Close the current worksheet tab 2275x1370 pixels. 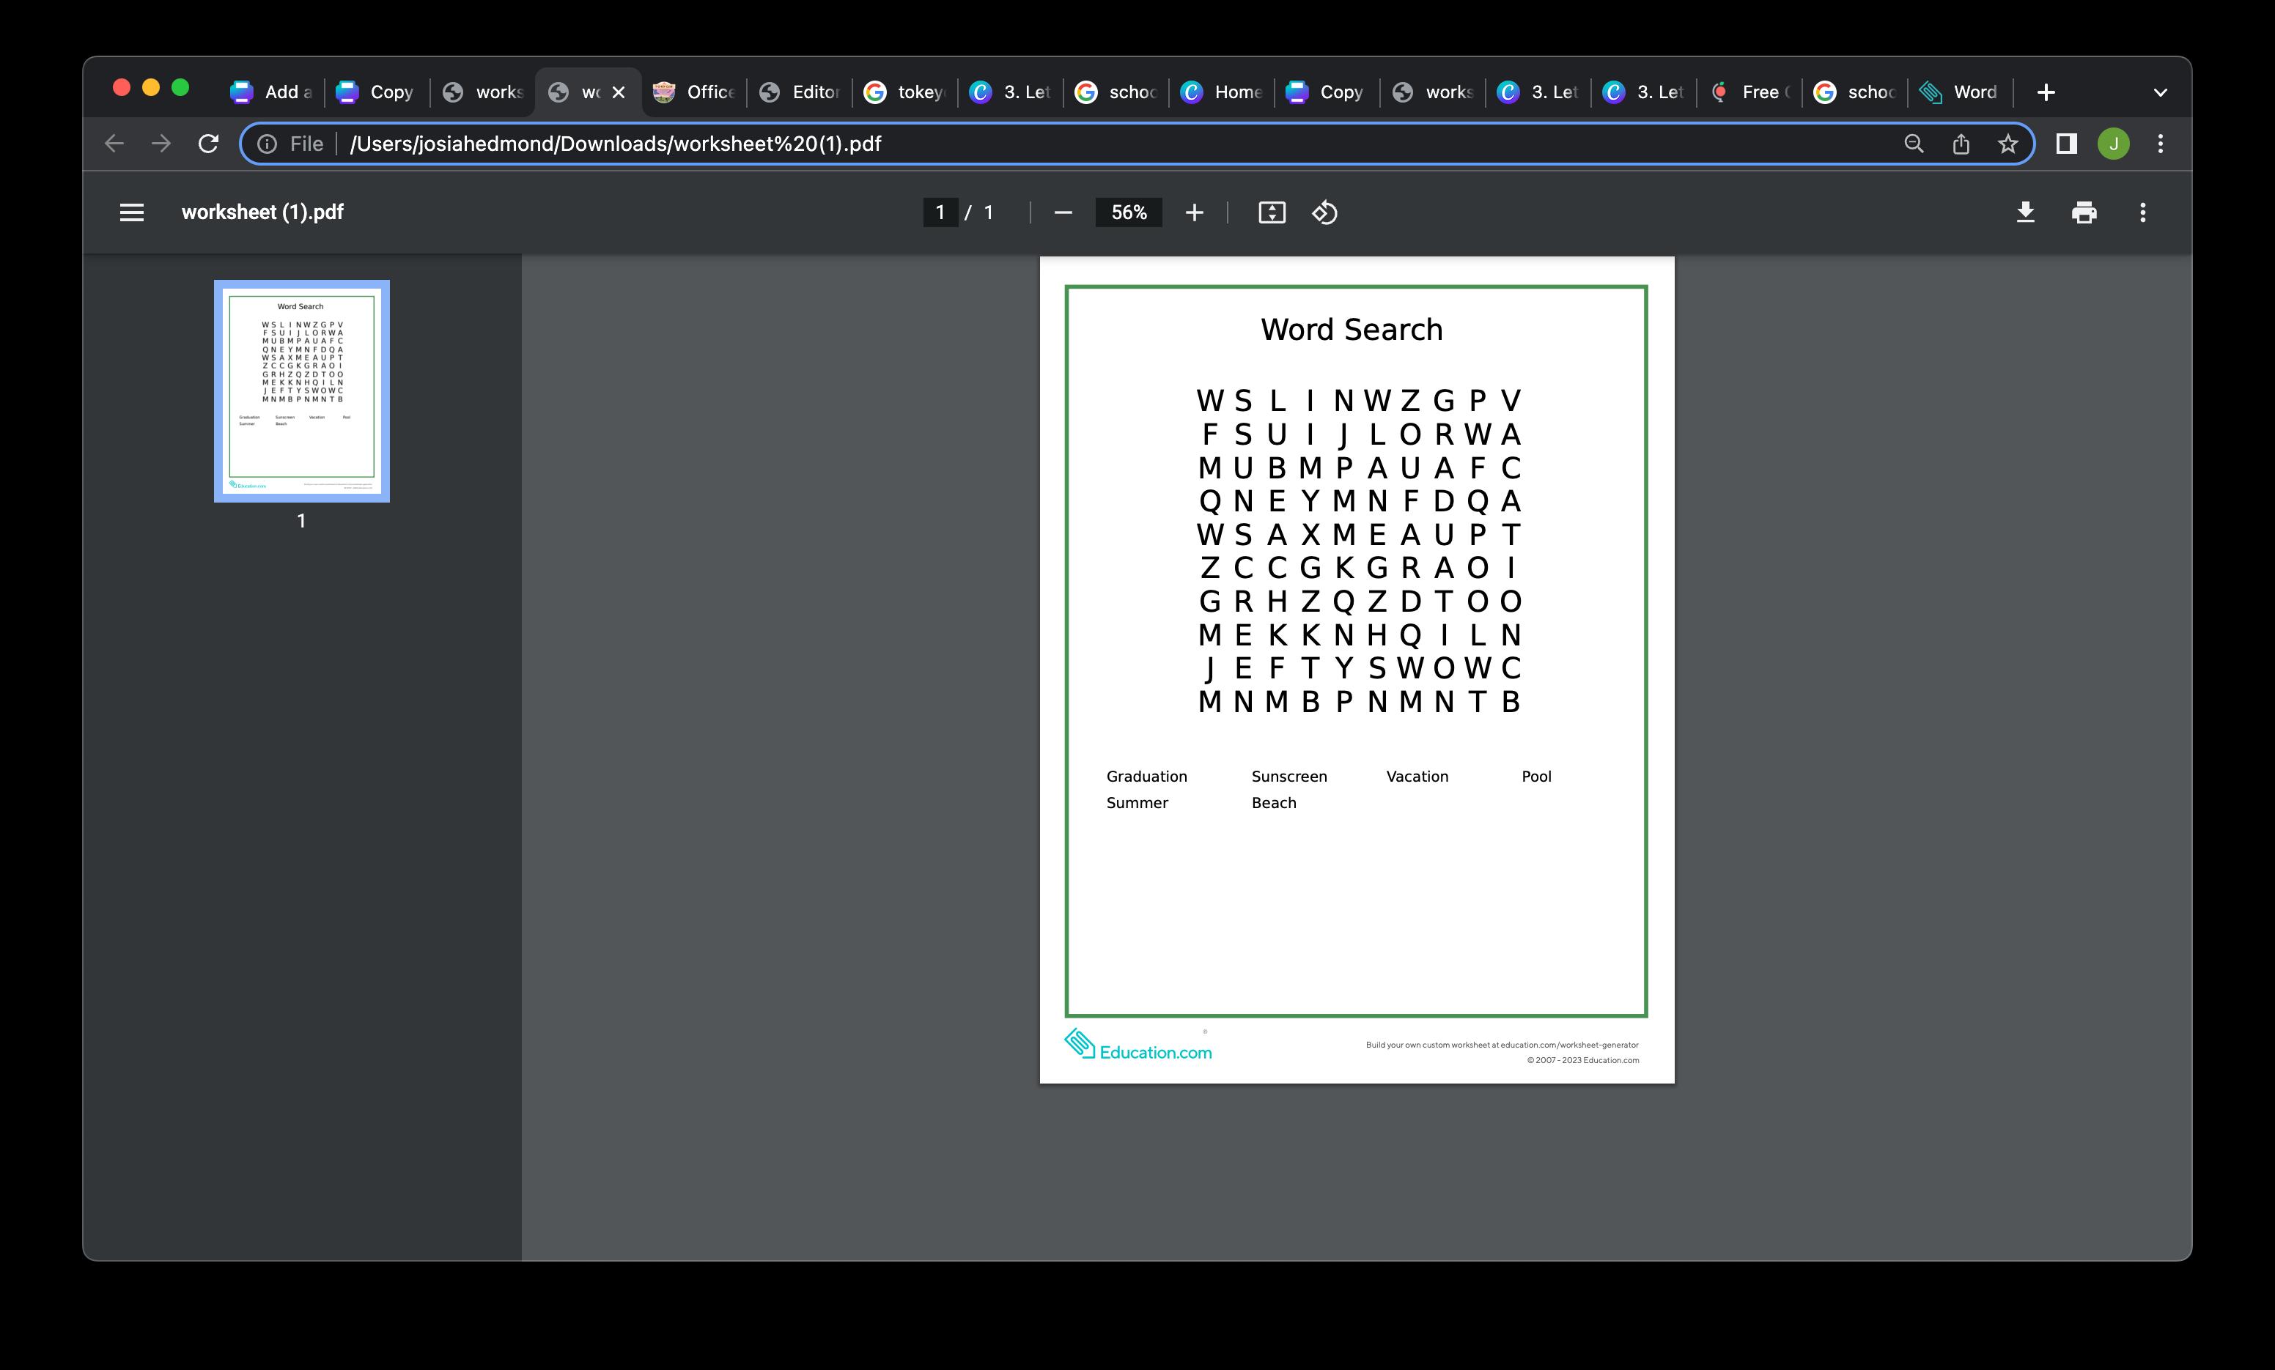[619, 92]
